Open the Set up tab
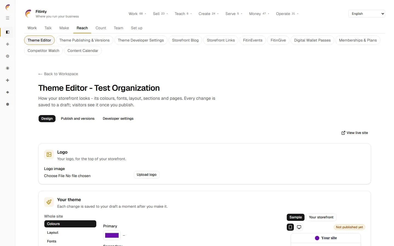The height and width of the screenshot is (246, 394). coord(137,28)
